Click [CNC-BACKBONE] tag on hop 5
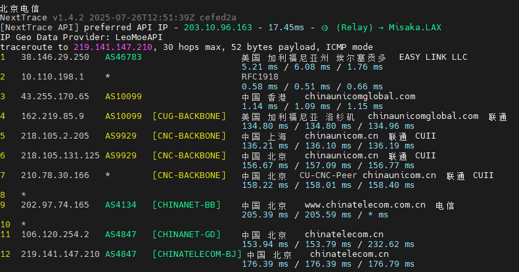The image size is (519, 272). pyautogui.click(x=189, y=136)
